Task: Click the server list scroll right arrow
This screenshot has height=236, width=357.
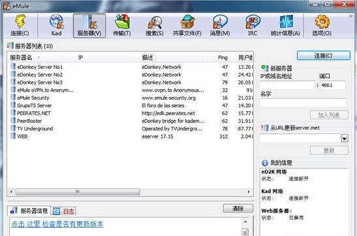Action: tap(249, 192)
